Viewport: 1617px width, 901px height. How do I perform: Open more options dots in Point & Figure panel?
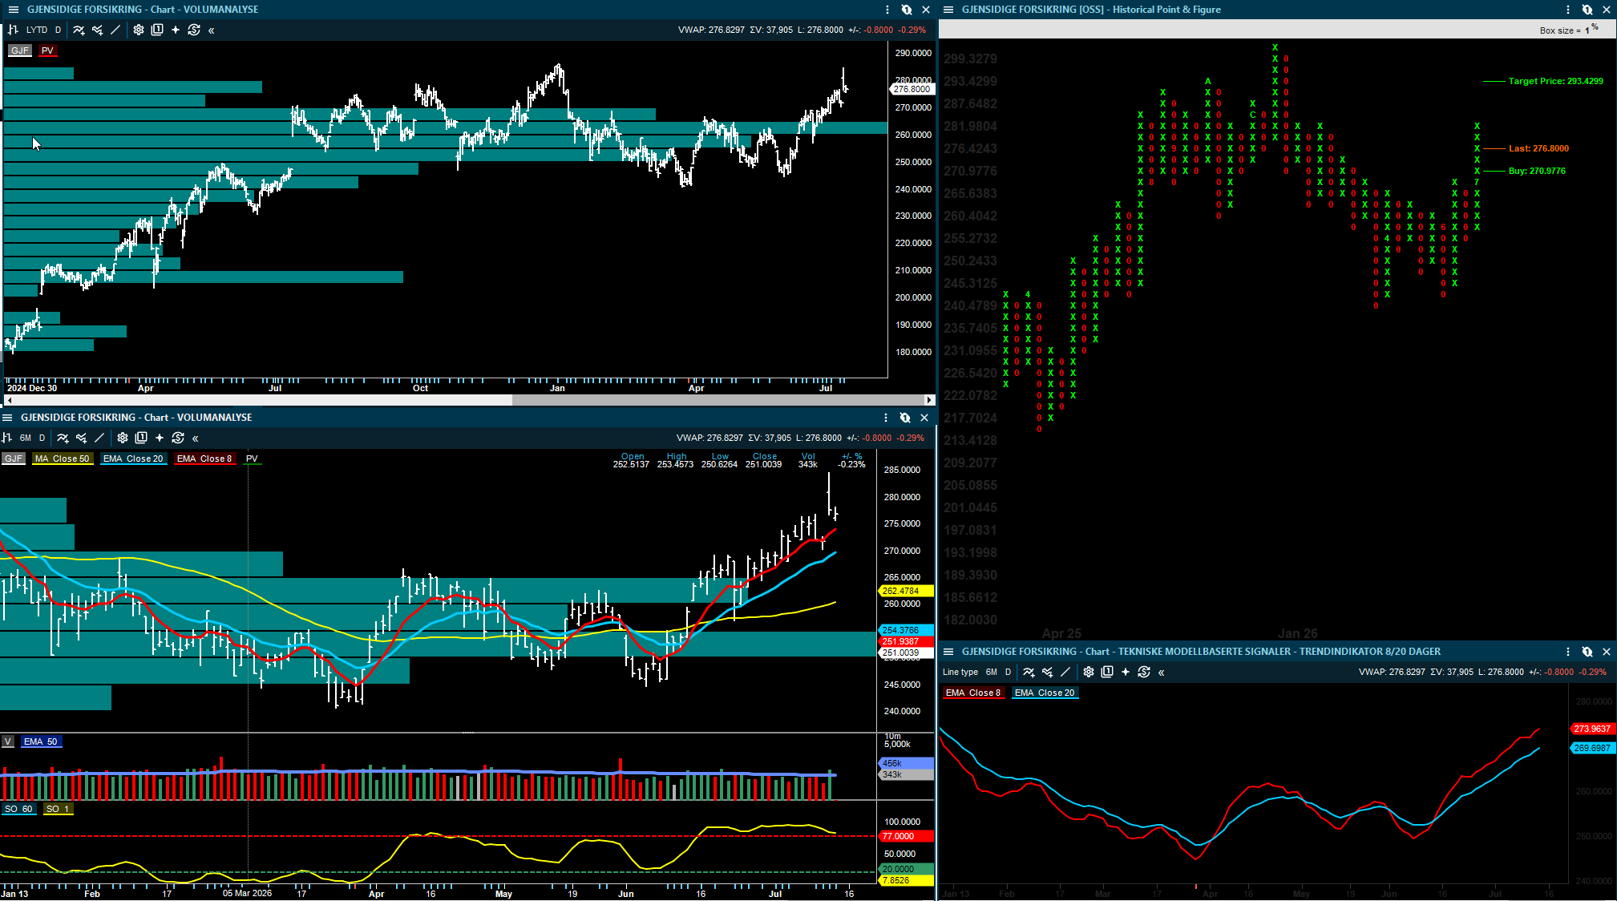click(1568, 10)
